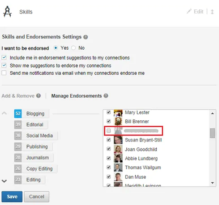Image resolution: width=219 pixels, height=205 pixels.
Task: Click the Thomas Wailgum name
Action: point(143,167)
